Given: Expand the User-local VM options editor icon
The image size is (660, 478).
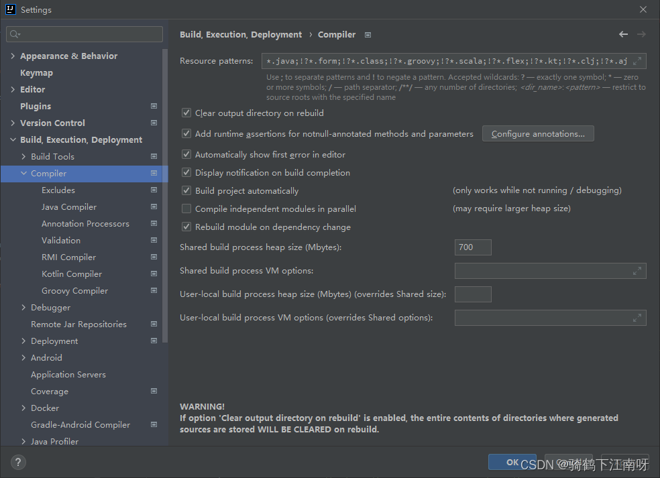Looking at the screenshot, I should click(x=639, y=317).
